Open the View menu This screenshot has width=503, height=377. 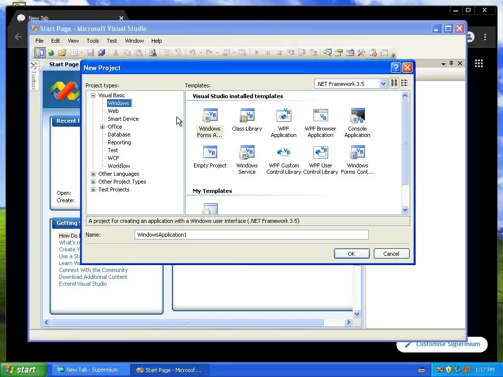pyautogui.click(x=73, y=41)
